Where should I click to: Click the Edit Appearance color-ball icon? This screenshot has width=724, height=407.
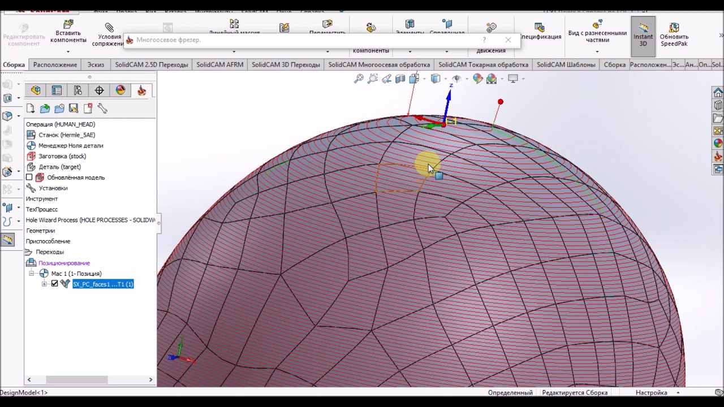478,79
